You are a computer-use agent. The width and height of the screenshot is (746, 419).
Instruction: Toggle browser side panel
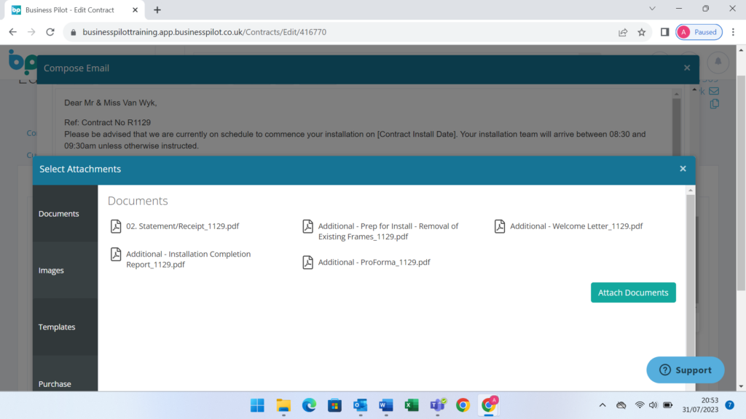664,32
